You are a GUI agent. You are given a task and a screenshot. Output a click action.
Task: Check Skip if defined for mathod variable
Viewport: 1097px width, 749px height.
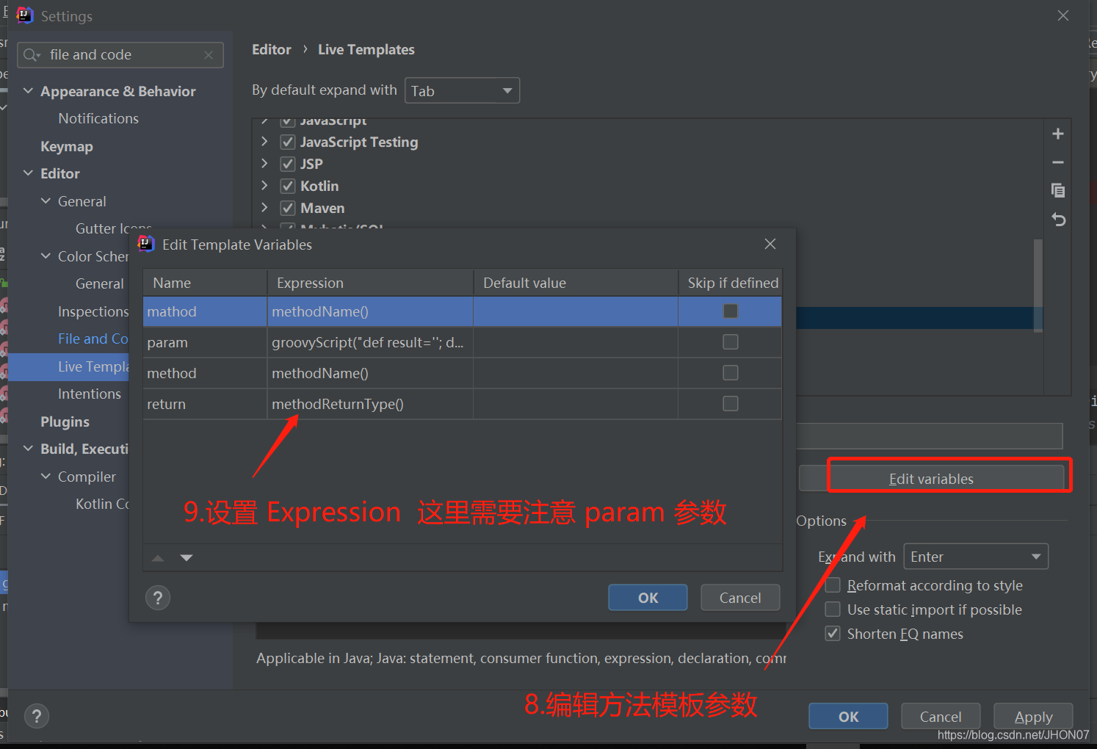coord(729,311)
